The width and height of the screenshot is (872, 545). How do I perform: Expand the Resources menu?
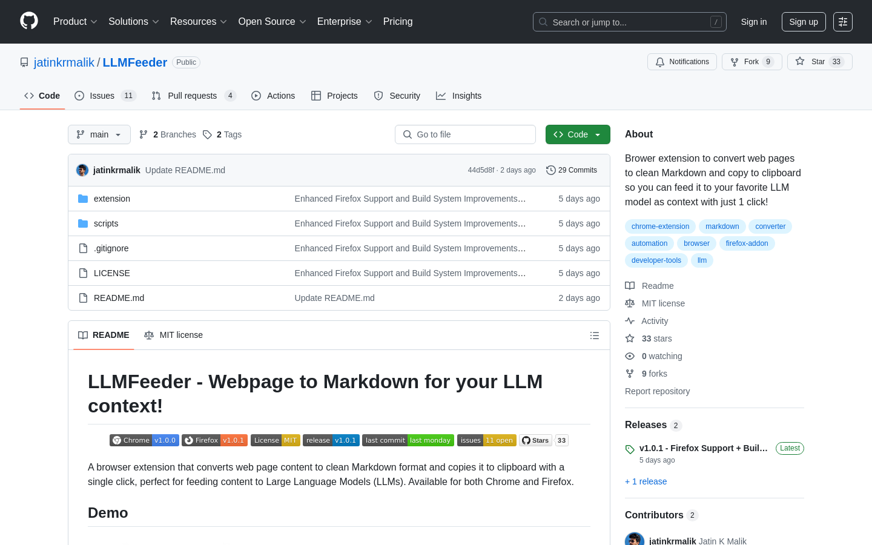pos(199,22)
